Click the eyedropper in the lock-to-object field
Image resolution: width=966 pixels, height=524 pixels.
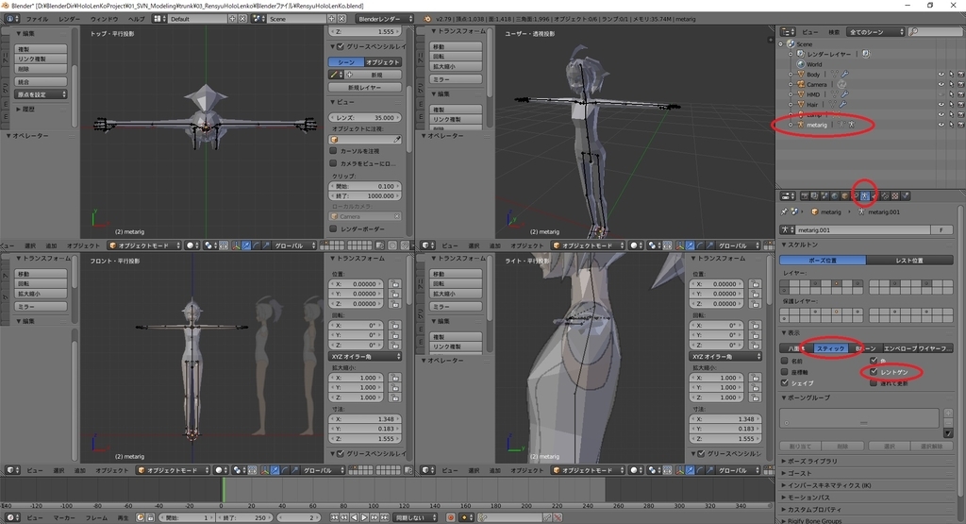click(397, 140)
